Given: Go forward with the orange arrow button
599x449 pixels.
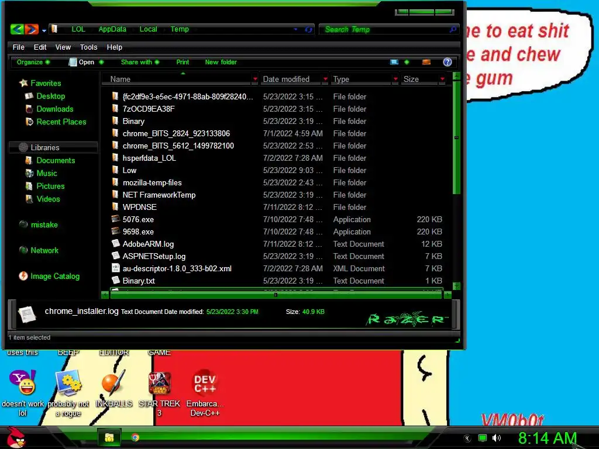Looking at the screenshot, I should pos(32,29).
